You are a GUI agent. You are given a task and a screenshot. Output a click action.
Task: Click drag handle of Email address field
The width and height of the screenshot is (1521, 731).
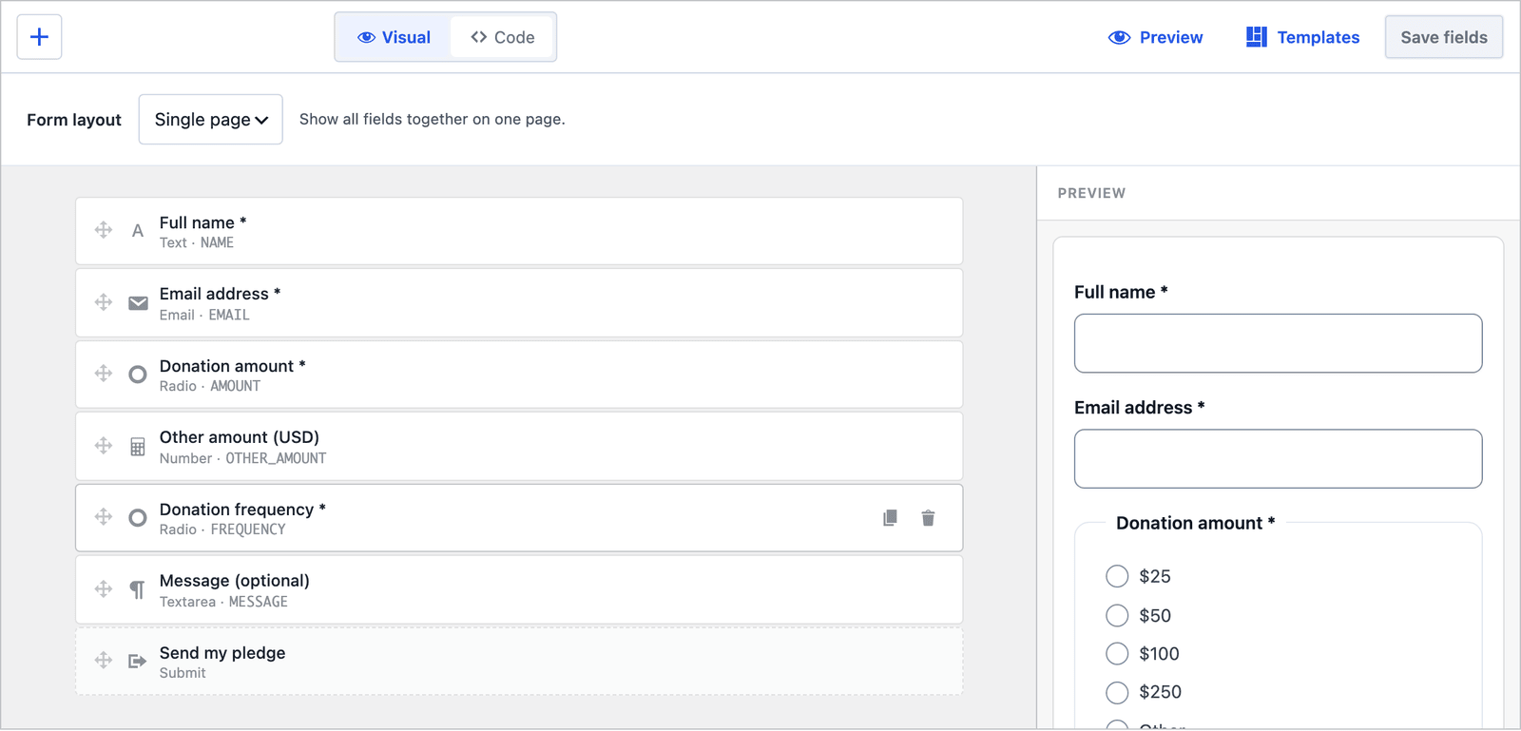[x=104, y=302]
